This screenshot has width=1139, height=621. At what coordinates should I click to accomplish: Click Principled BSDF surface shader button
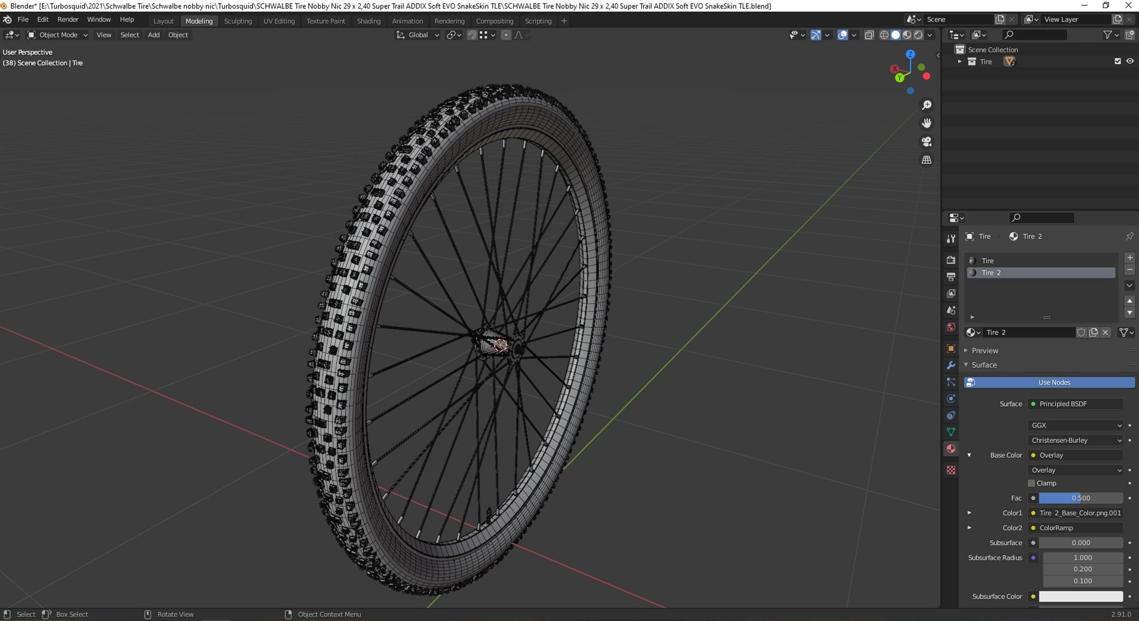1076,404
